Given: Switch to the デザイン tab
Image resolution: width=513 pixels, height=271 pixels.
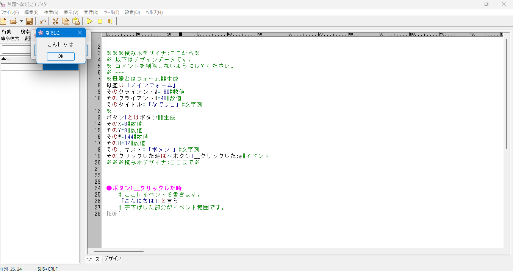Looking at the screenshot, I should (x=113, y=259).
